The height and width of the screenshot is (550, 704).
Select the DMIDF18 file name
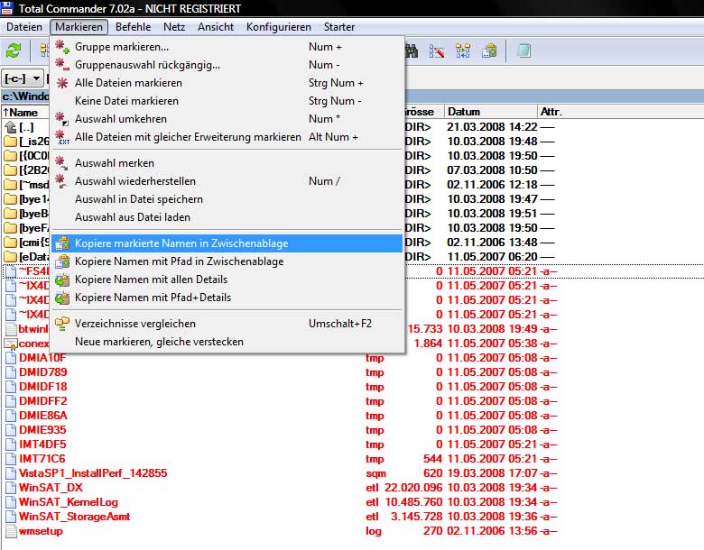point(42,387)
